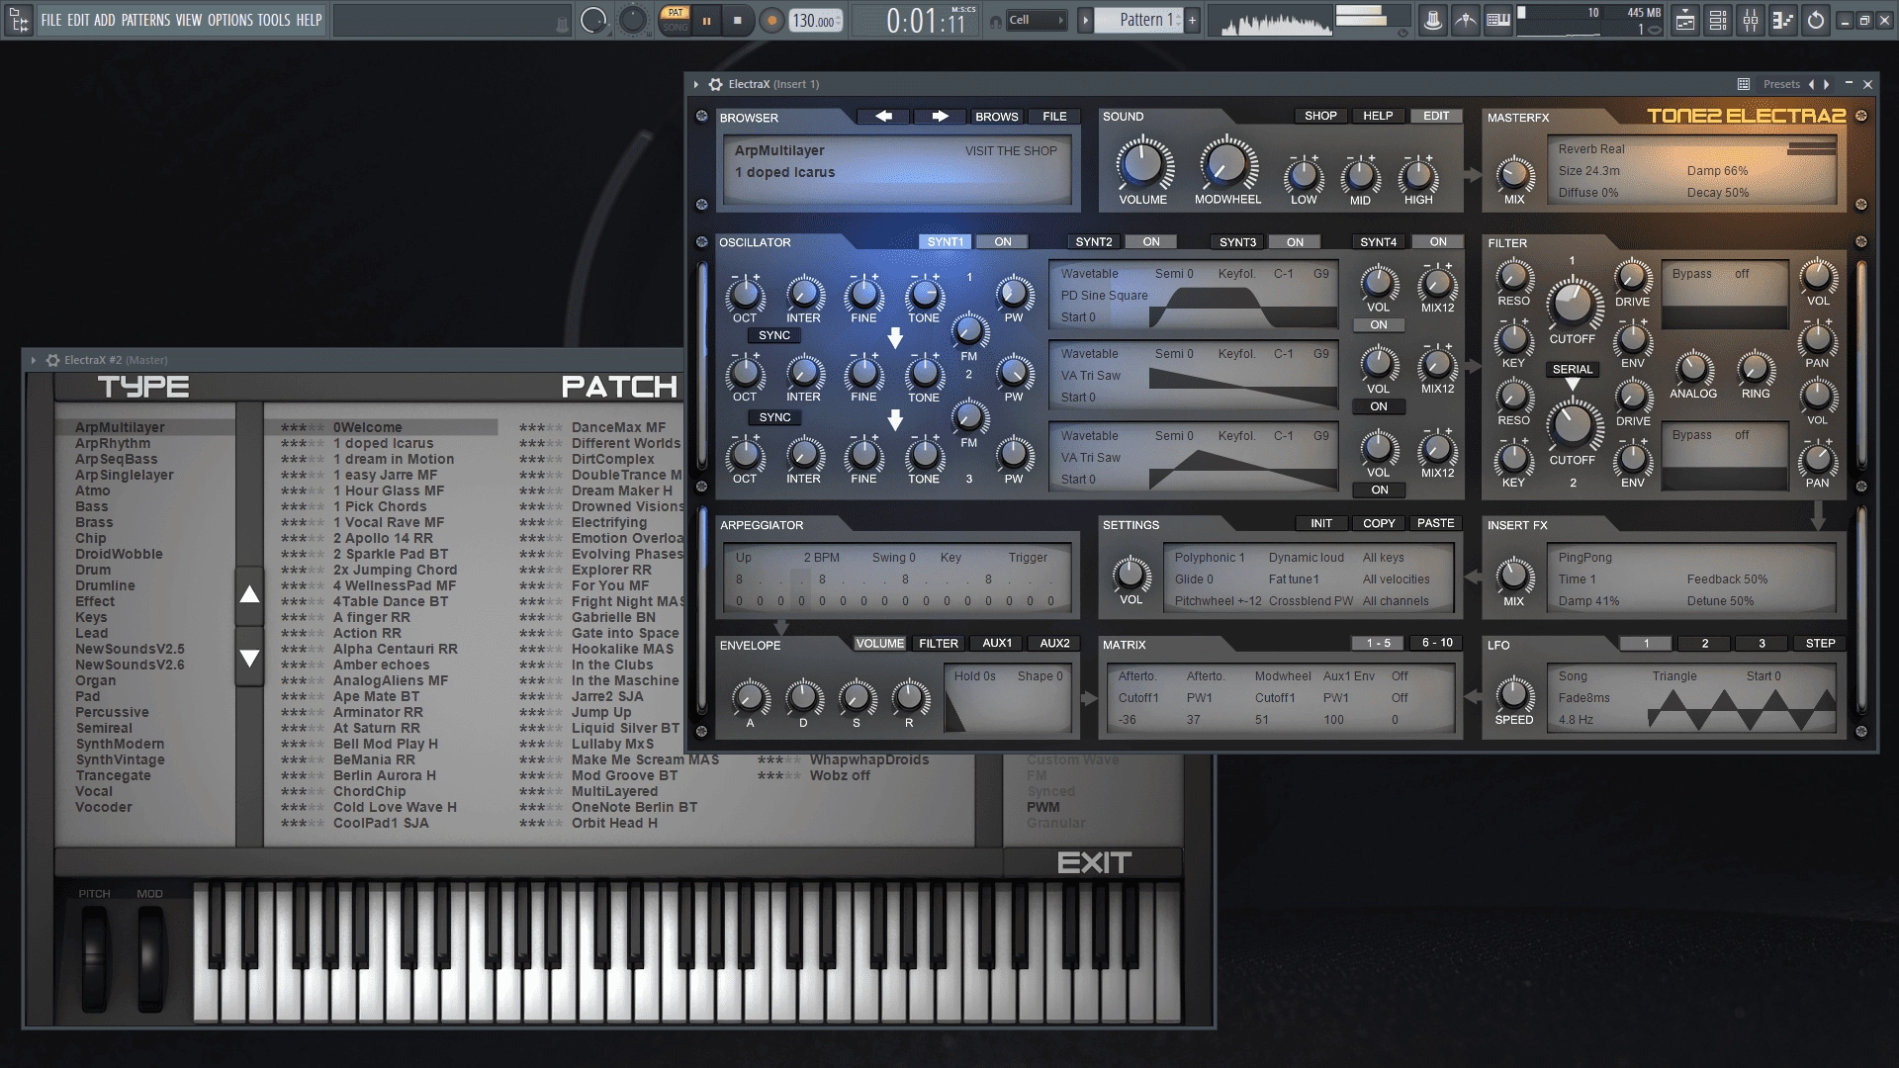Open the TOOLS menu
Image resolution: width=1899 pixels, height=1068 pixels.
point(274,20)
